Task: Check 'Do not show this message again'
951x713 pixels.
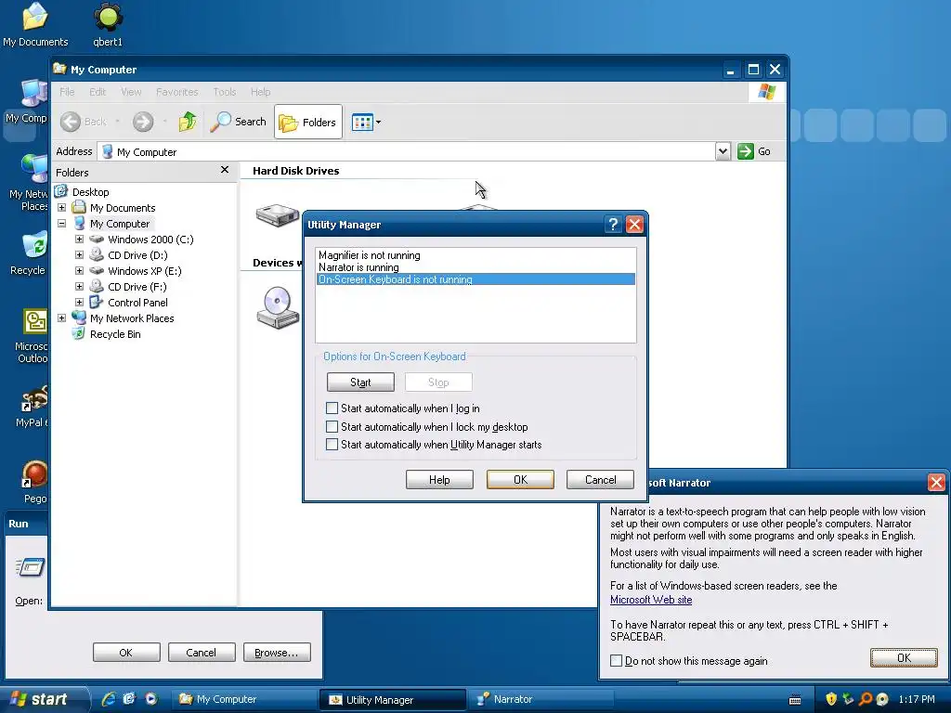Action: (617, 661)
